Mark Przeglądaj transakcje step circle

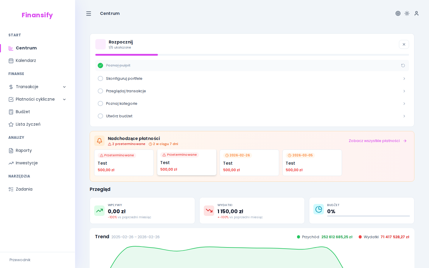pyautogui.click(x=100, y=91)
